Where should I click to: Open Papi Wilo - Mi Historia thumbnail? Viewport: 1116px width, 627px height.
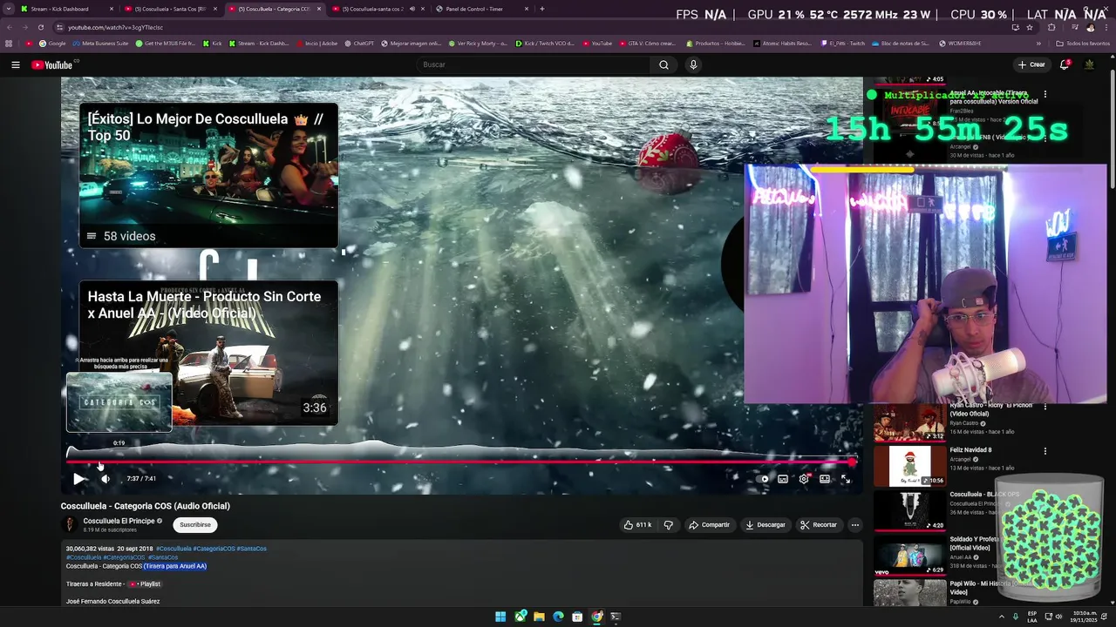coord(909,593)
